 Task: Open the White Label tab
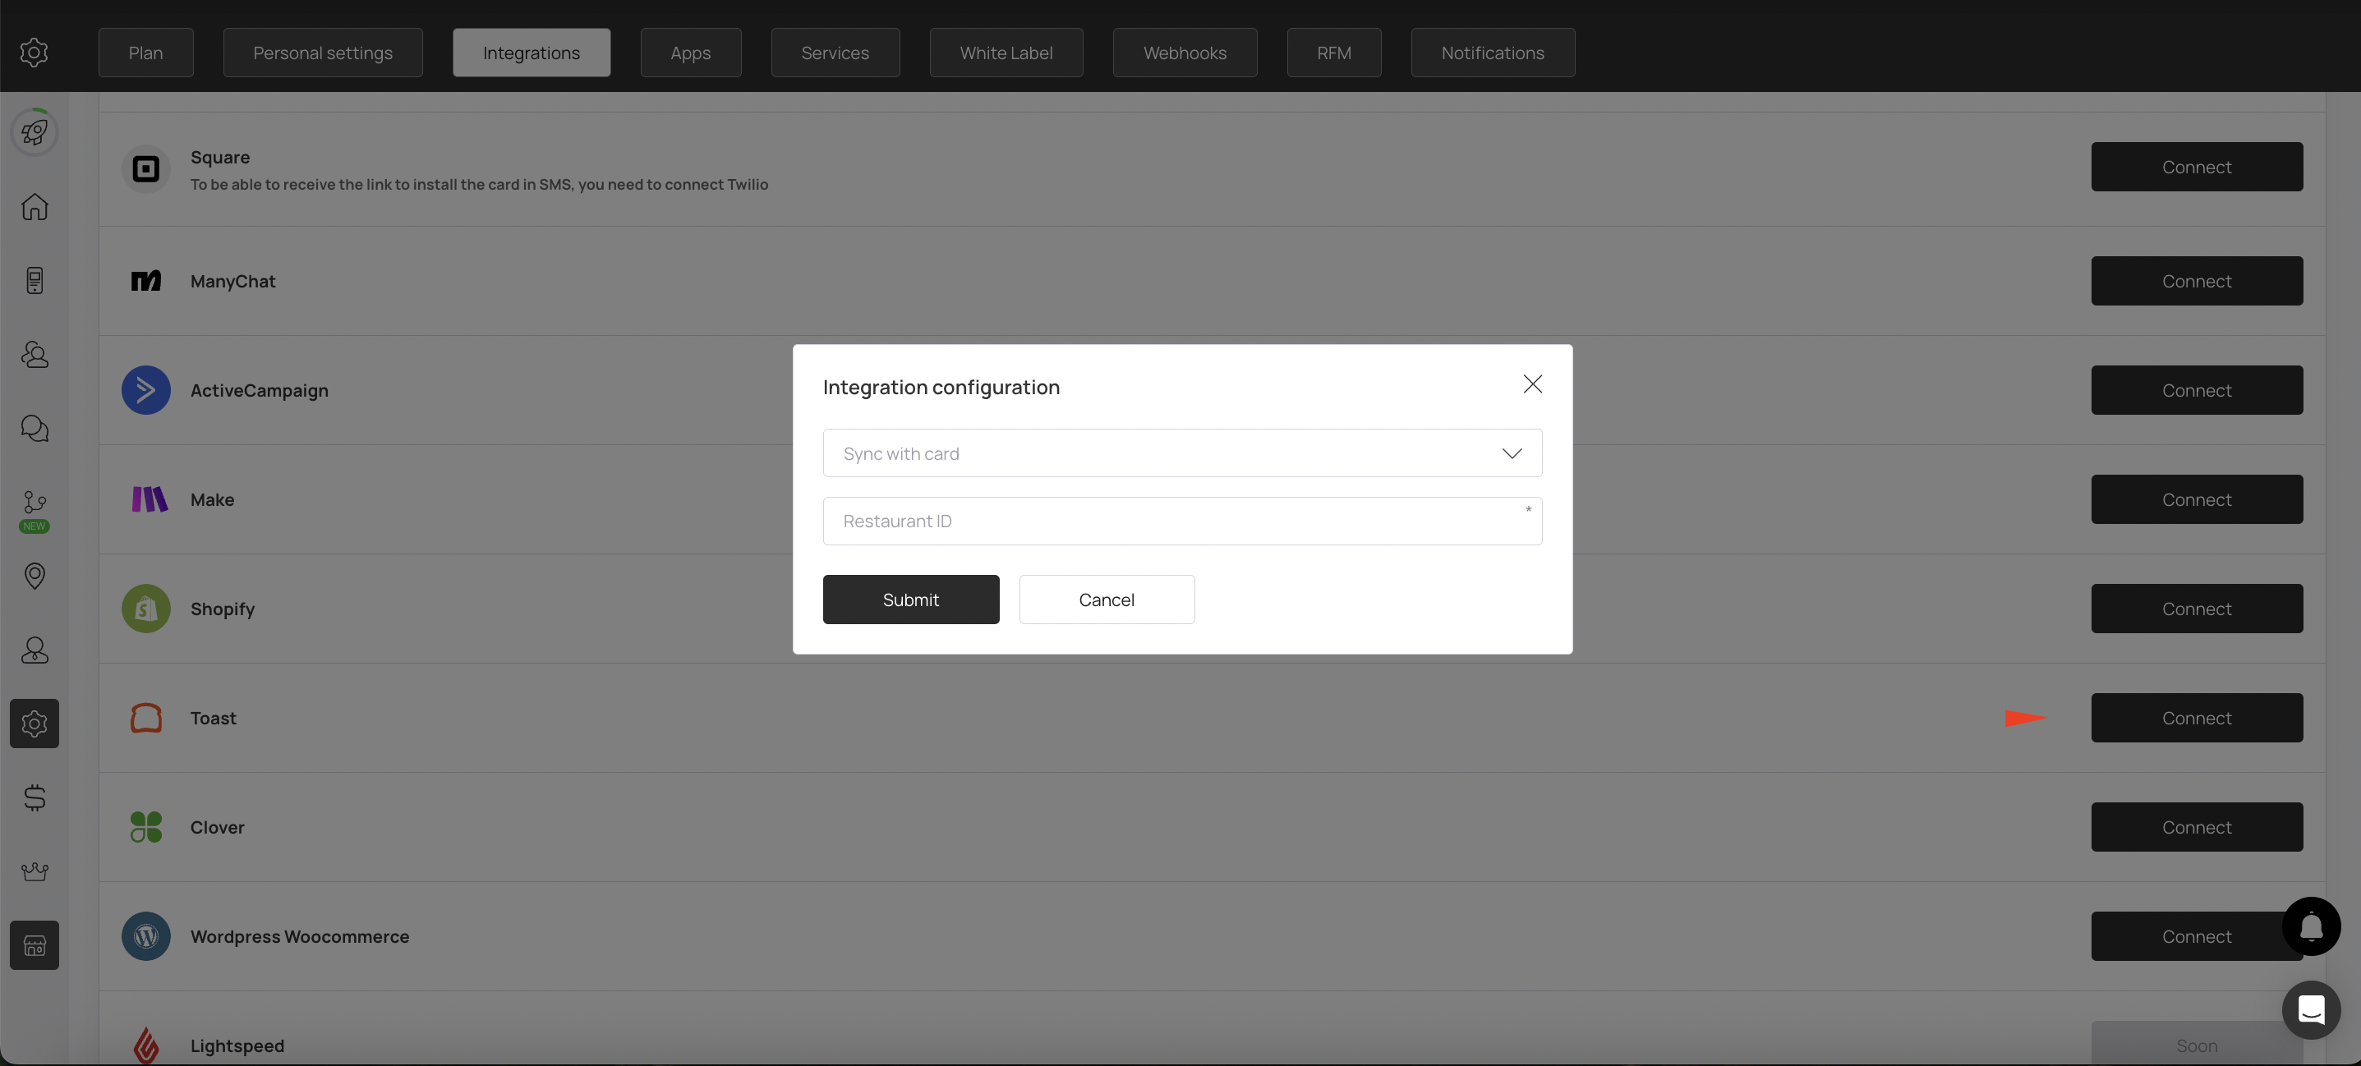click(1006, 53)
